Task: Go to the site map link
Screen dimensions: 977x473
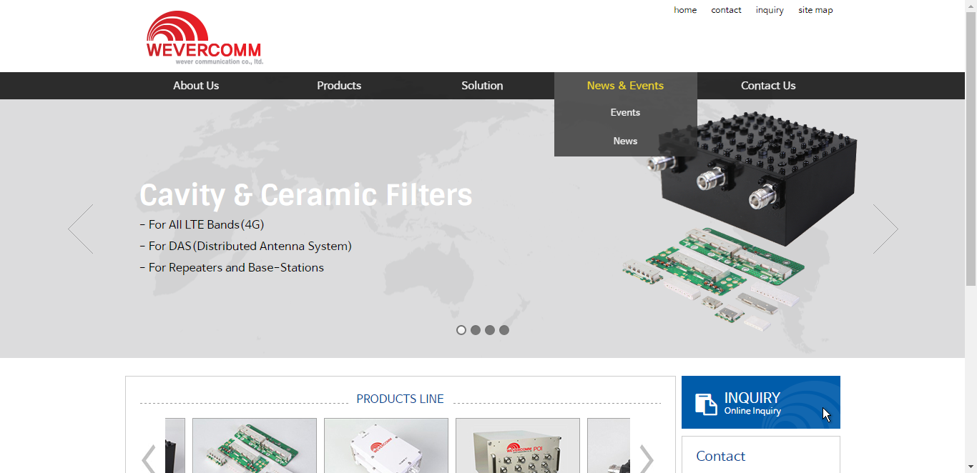Action: point(815,10)
